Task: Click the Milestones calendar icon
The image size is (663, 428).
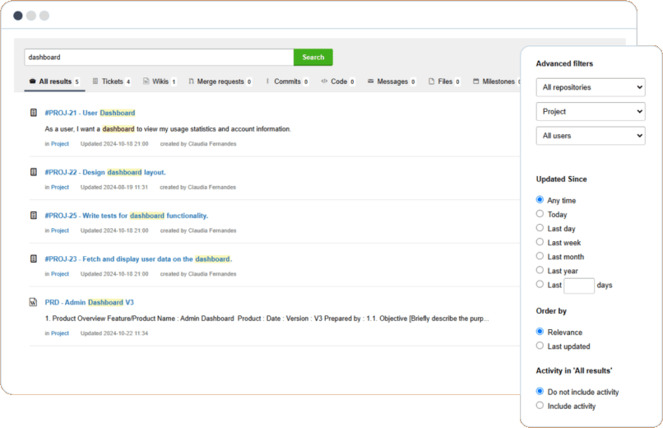Action: (x=476, y=81)
